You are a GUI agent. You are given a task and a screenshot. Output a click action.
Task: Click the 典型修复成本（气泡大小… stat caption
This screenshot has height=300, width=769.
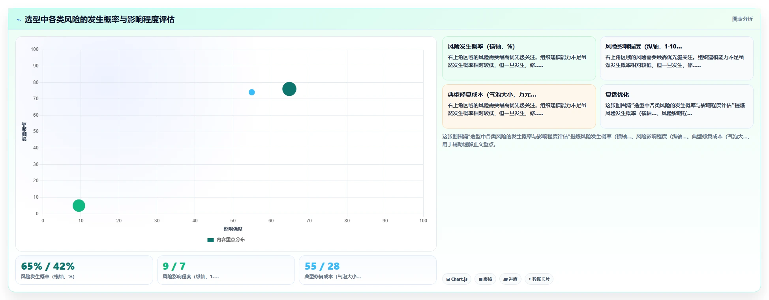click(333, 277)
